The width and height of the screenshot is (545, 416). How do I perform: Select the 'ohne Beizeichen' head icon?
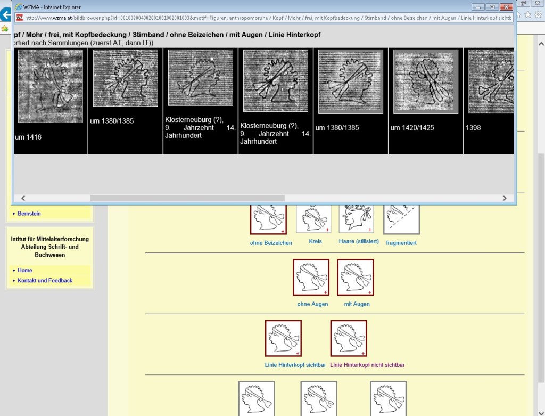pos(268,218)
